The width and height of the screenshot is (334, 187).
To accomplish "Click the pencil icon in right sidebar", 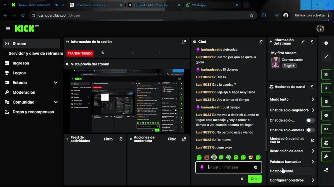I will point(326,57).
